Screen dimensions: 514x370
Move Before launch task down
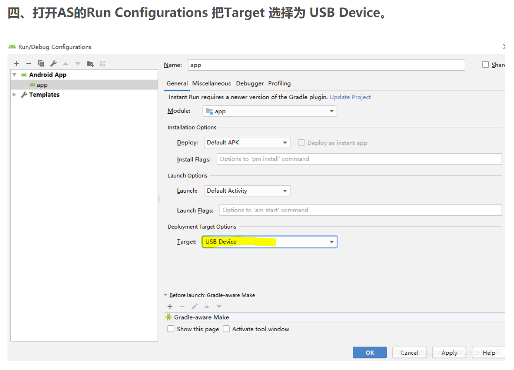click(x=219, y=306)
